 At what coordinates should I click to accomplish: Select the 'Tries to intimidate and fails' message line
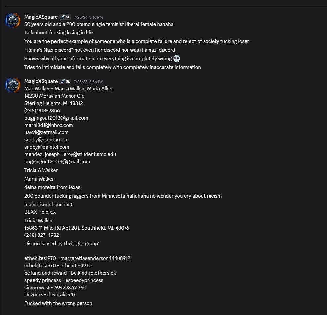click(113, 67)
